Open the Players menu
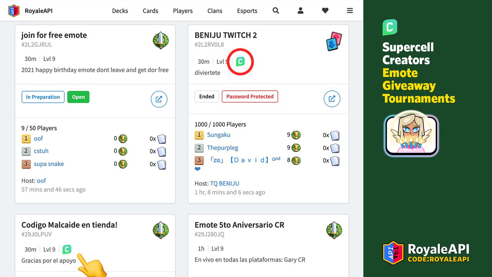Viewport: 492px width, 277px height. pyautogui.click(x=183, y=11)
